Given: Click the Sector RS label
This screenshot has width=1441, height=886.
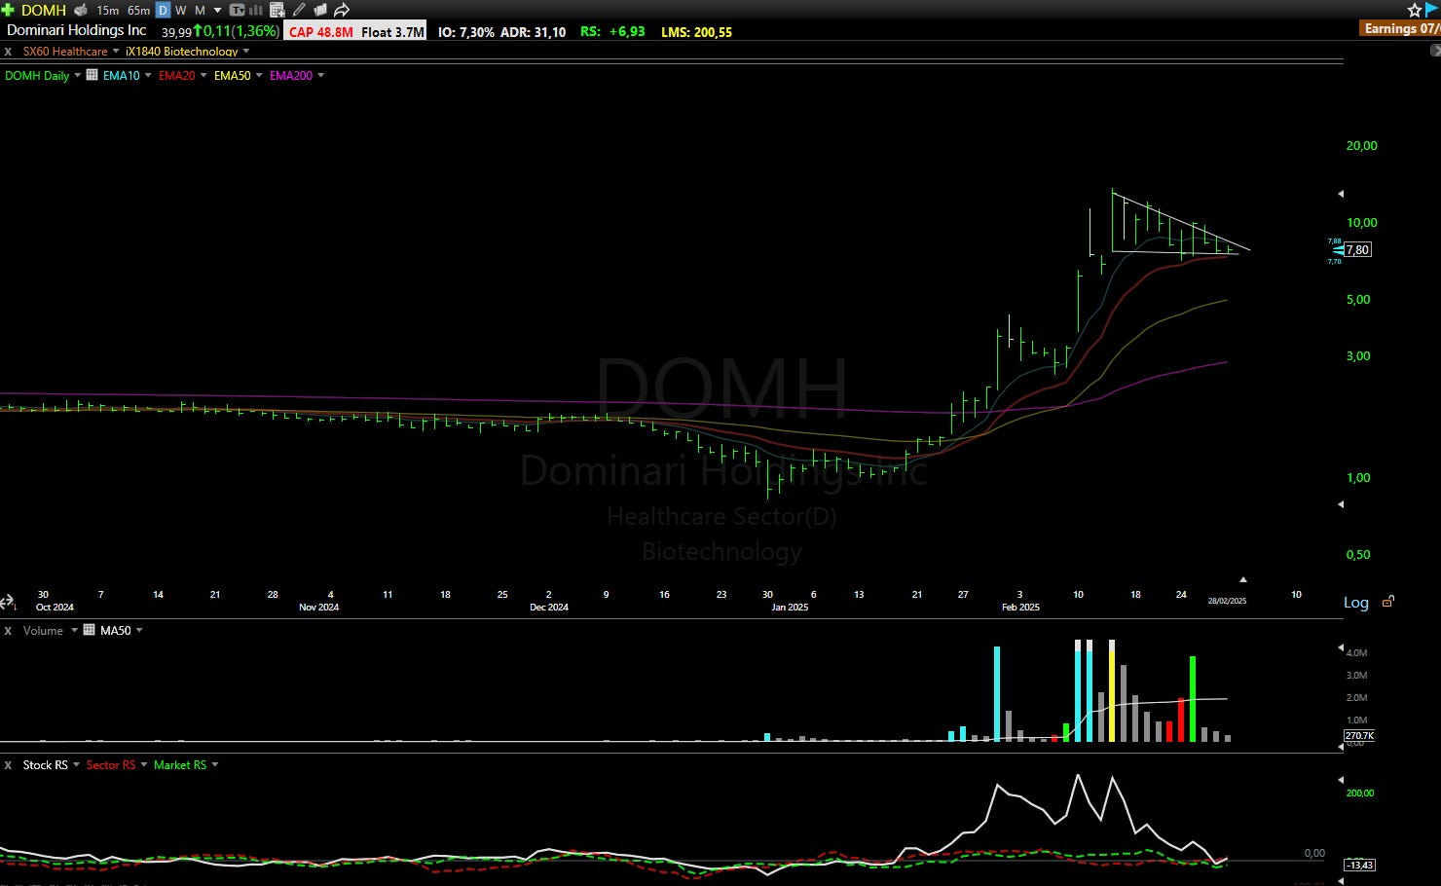Looking at the screenshot, I should pos(111,765).
